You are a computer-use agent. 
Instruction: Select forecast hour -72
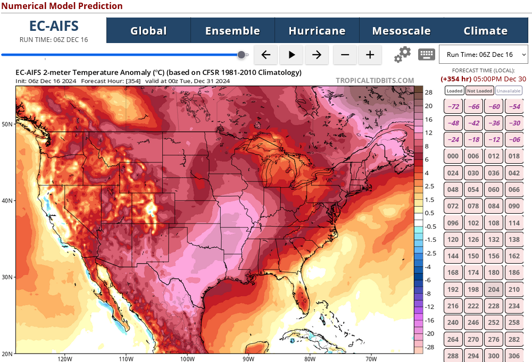(453, 106)
